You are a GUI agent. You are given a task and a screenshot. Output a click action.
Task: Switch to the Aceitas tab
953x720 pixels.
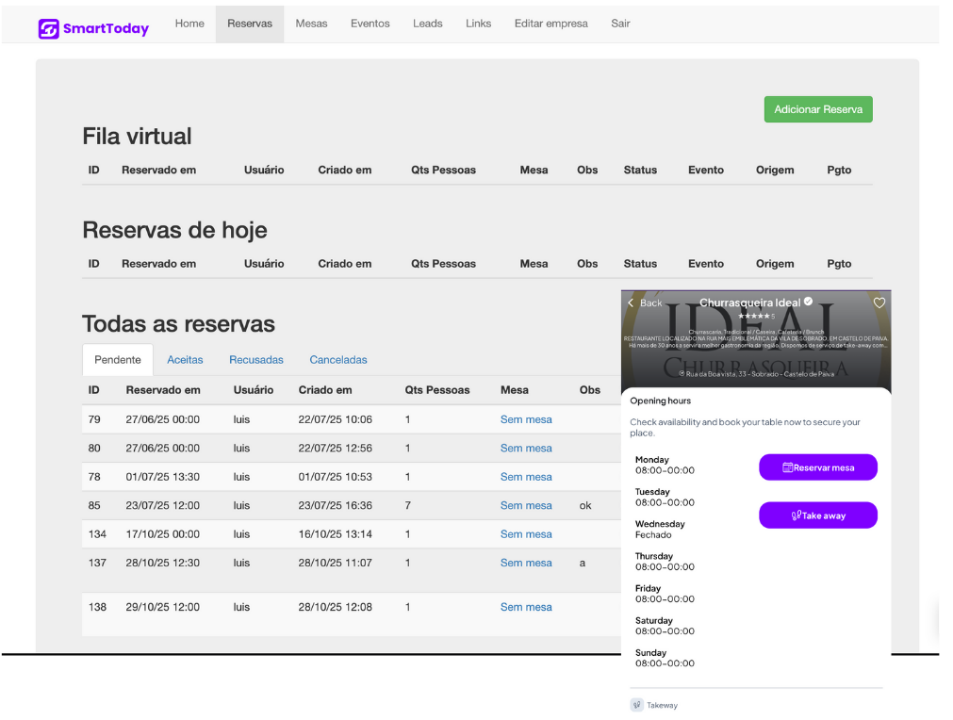185,360
